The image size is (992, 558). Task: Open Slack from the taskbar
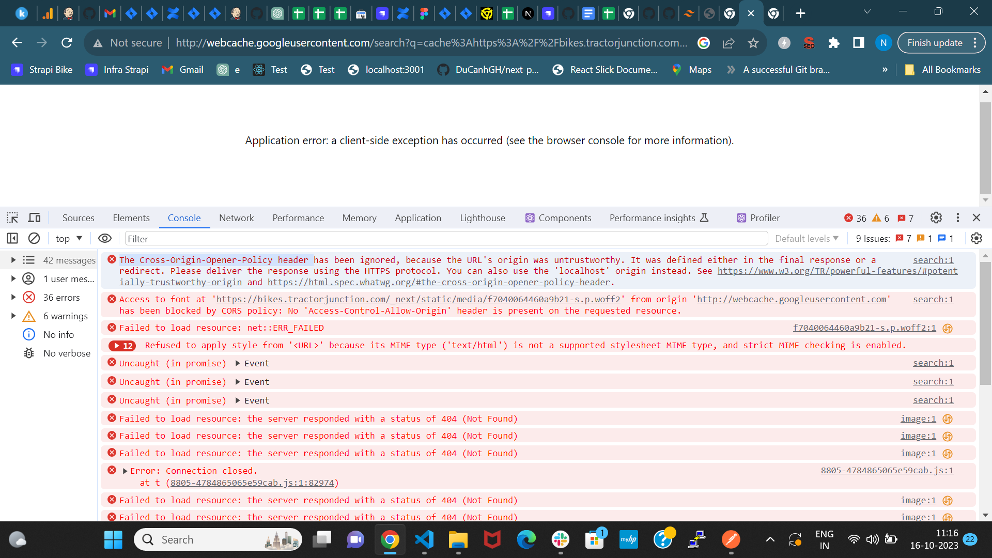pyautogui.click(x=561, y=539)
